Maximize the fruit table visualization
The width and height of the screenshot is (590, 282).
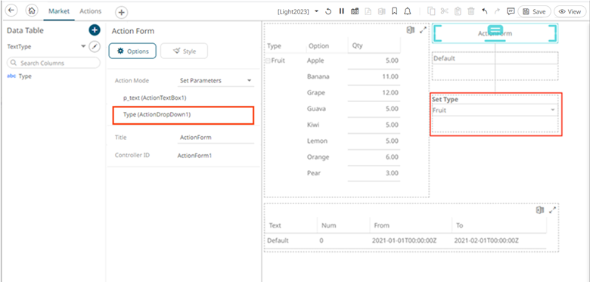coord(424,30)
